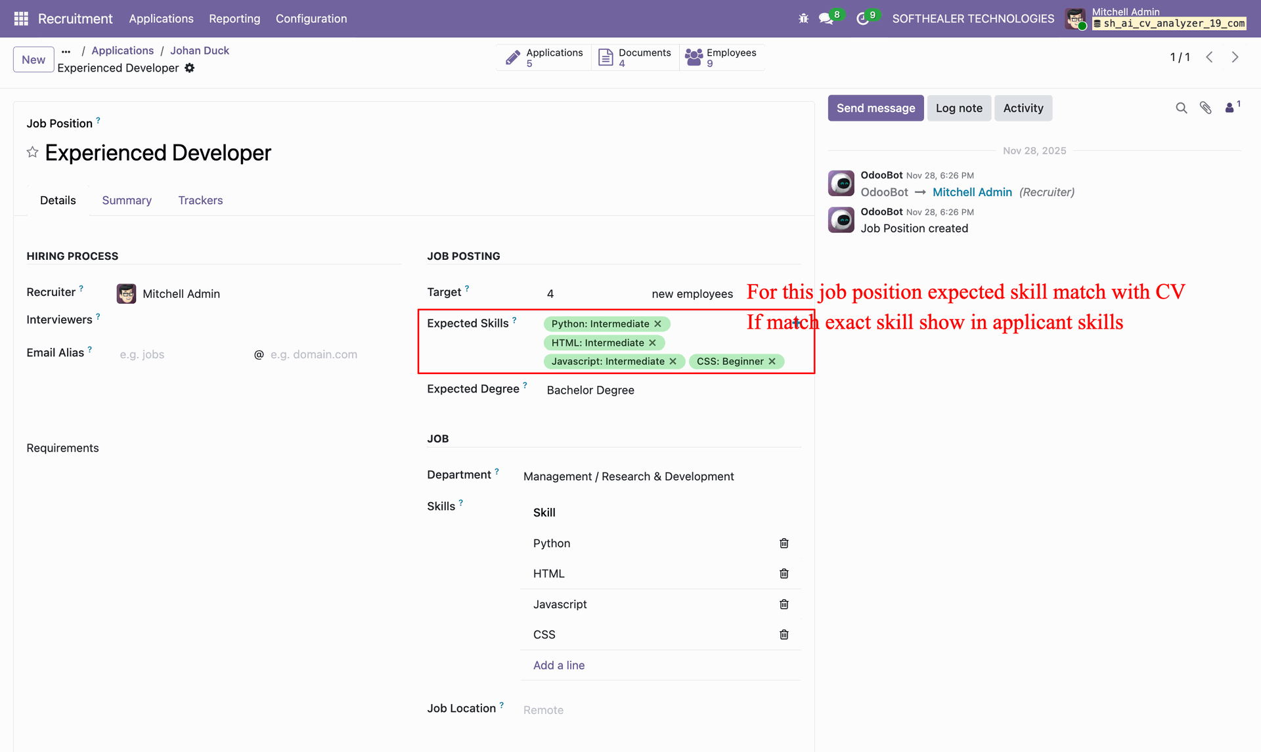
Task: Delete the Python skill row
Action: click(x=784, y=543)
